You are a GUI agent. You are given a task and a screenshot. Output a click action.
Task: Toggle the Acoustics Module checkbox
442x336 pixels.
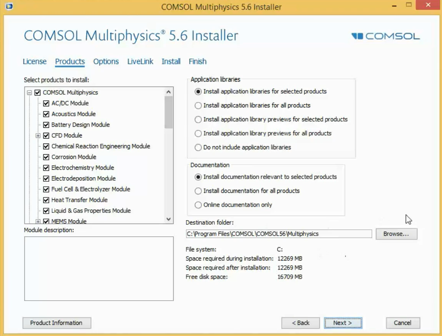pos(46,114)
